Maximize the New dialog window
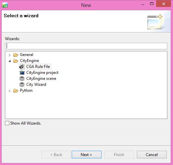 pyautogui.click(x=152, y=4)
